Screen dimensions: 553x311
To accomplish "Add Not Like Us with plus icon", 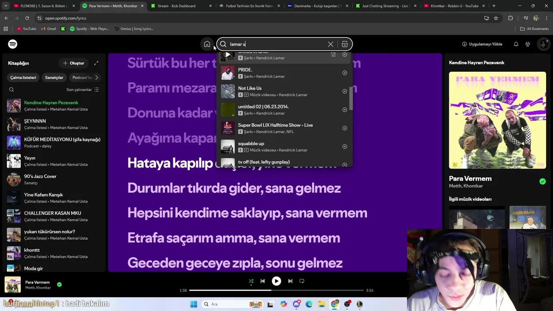I will tap(345, 91).
